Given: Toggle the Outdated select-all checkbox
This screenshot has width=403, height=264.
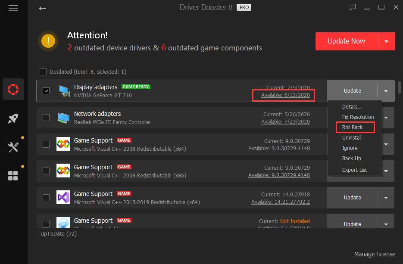Looking at the screenshot, I should point(43,71).
